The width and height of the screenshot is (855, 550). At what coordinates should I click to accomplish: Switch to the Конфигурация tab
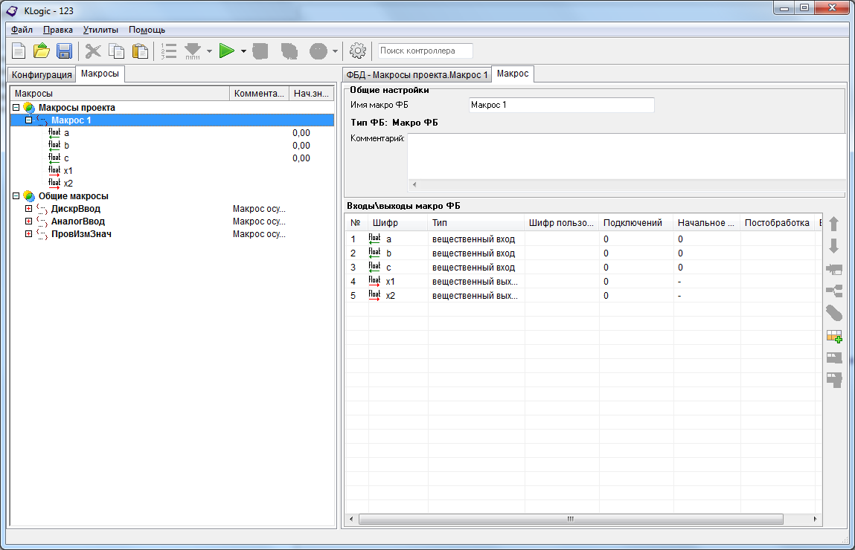click(x=42, y=75)
